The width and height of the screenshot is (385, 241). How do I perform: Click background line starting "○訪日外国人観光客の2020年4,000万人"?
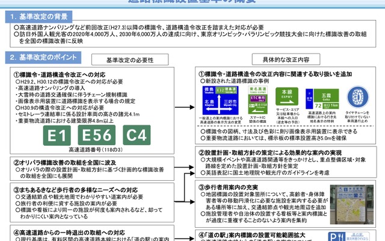(x=190, y=37)
